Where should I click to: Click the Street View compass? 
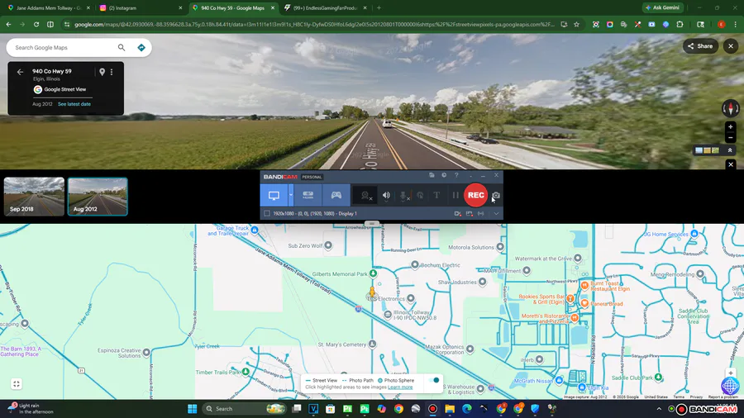[x=730, y=108]
